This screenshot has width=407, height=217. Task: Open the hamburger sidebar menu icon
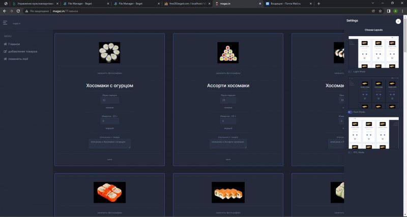(5, 23)
